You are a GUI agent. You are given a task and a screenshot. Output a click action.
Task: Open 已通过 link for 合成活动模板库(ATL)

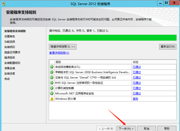pos(137,67)
